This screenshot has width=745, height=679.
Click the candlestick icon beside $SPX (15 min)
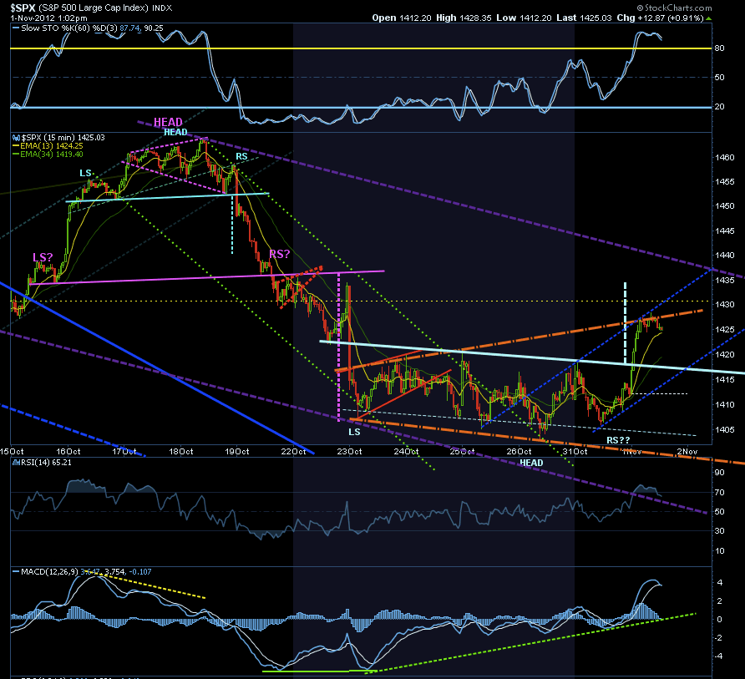pyautogui.click(x=16, y=137)
